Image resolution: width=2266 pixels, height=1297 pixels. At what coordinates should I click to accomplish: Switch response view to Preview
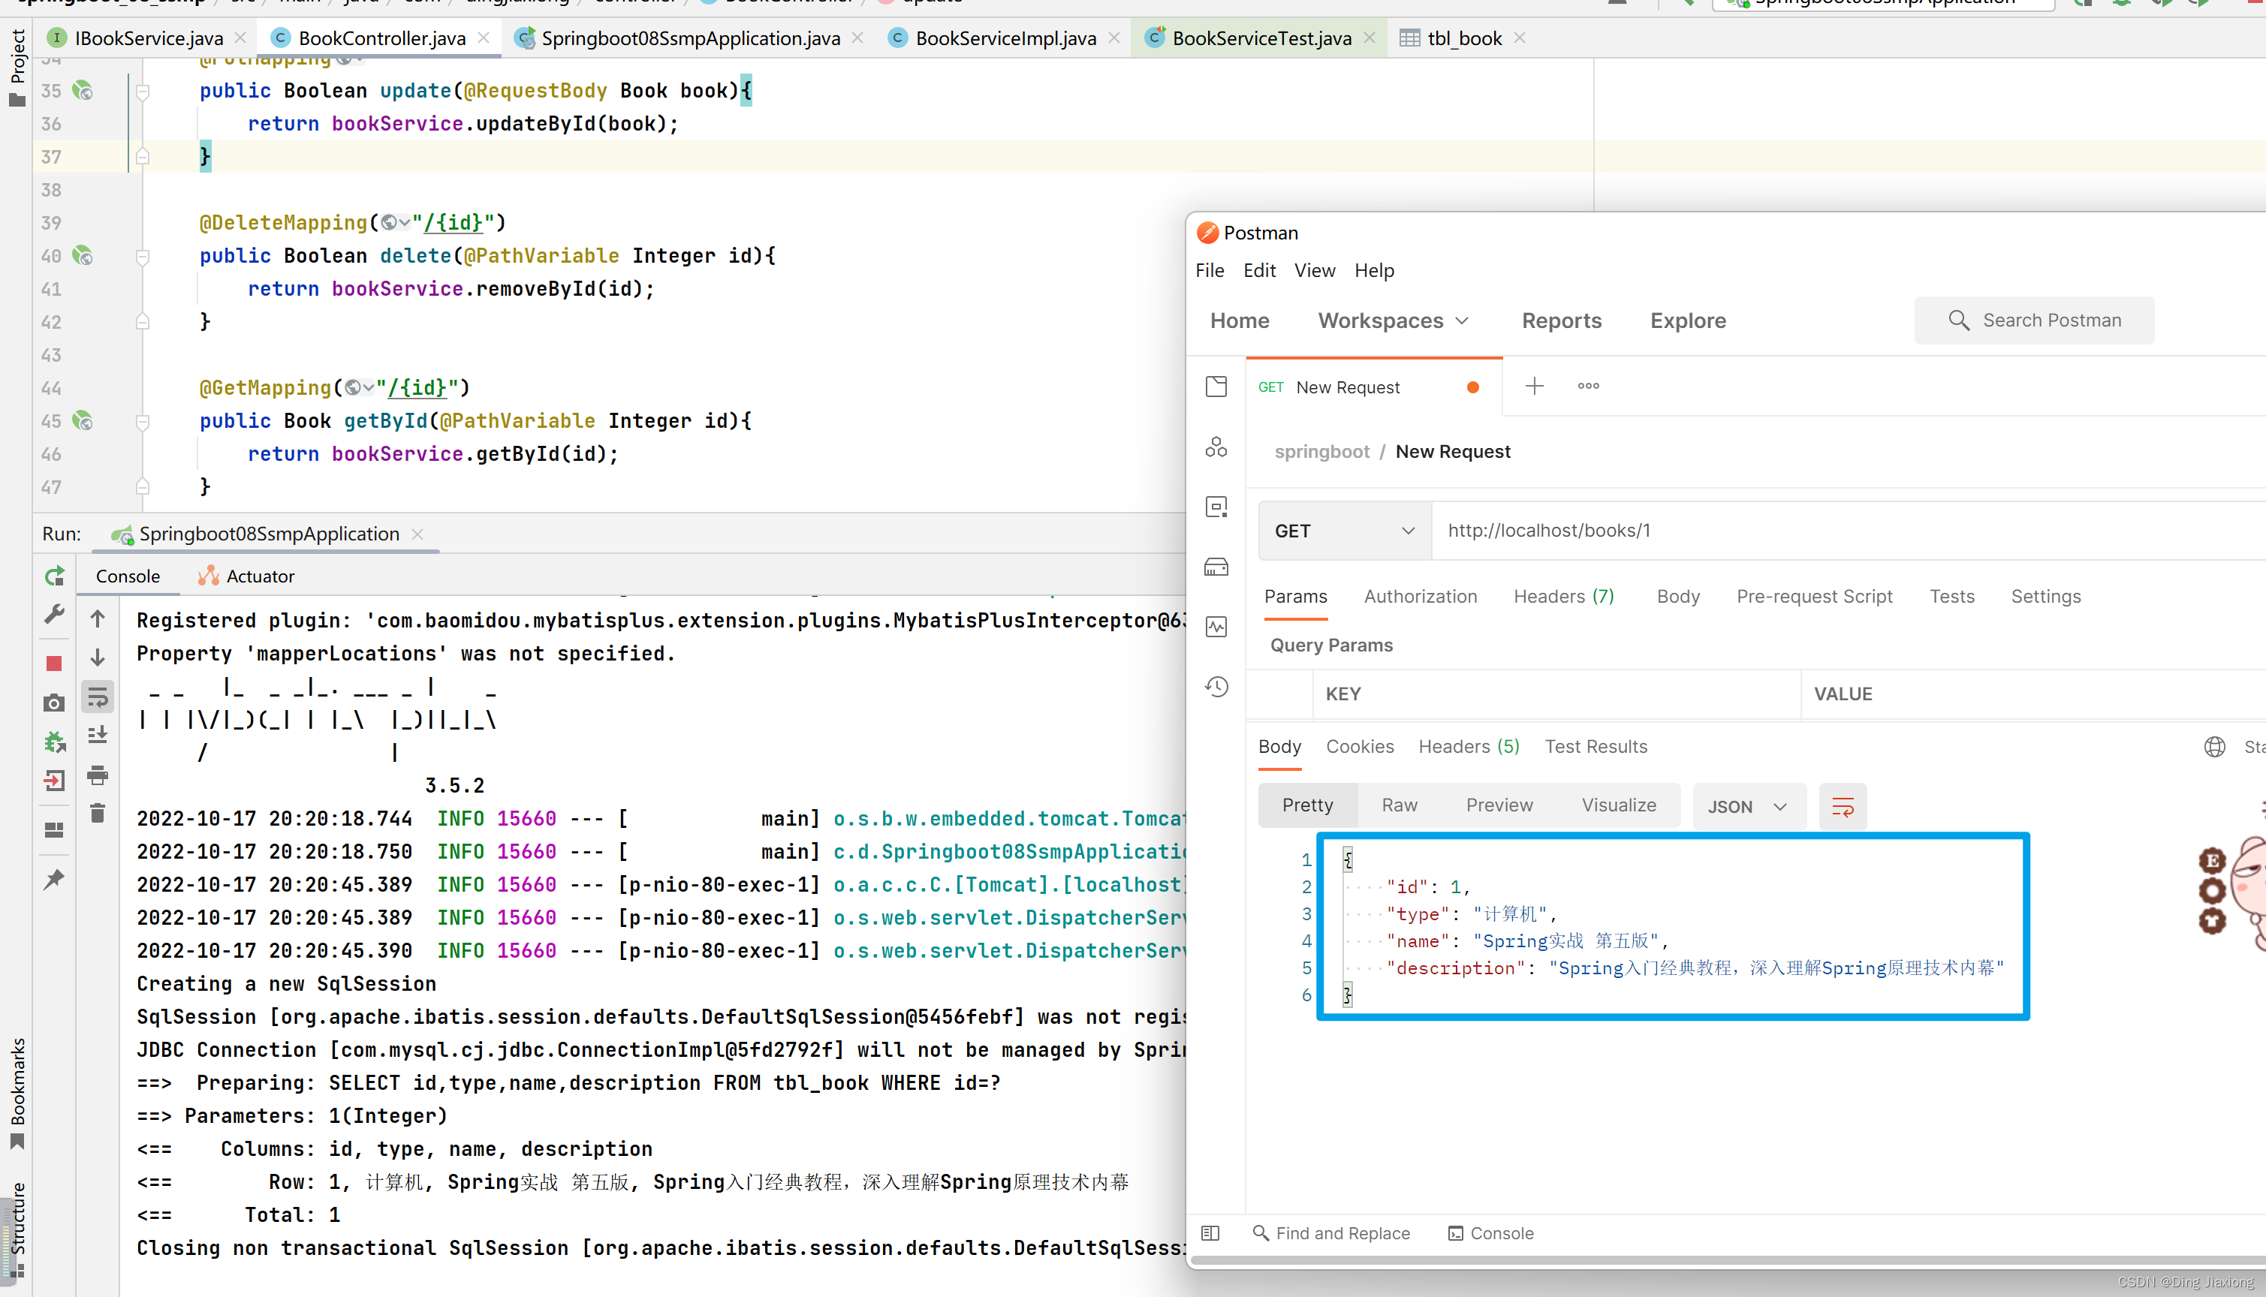pyautogui.click(x=1499, y=805)
